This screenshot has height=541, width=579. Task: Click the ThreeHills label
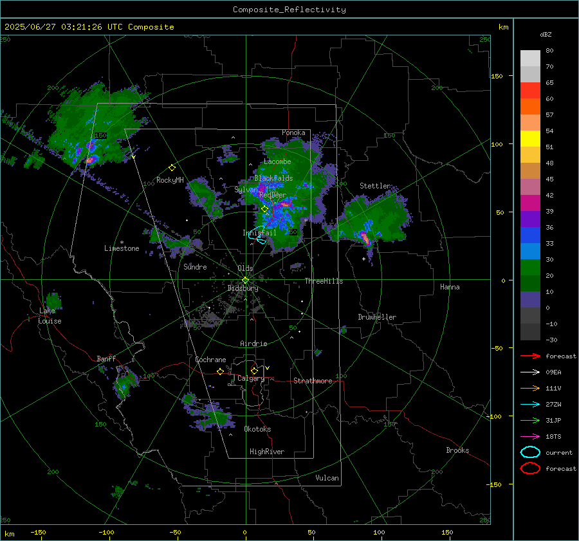[x=324, y=281]
